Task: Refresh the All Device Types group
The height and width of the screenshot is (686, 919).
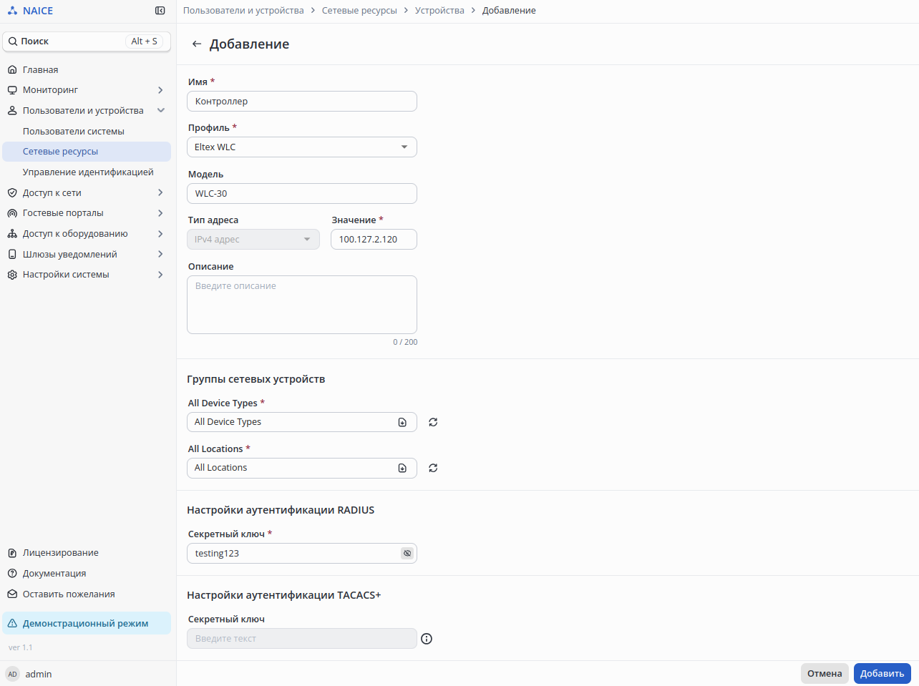Action: pyautogui.click(x=433, y=422)
